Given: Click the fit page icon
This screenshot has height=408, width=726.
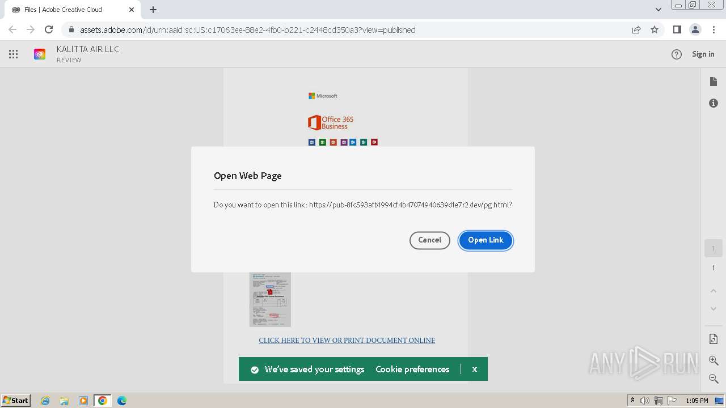Looking at the screenshot, I should click(x=714, y=339).
